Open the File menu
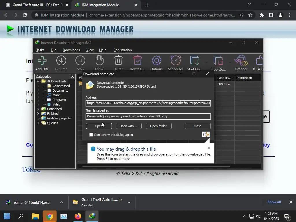Screen dimensions: 296x222 pos(53,50)
